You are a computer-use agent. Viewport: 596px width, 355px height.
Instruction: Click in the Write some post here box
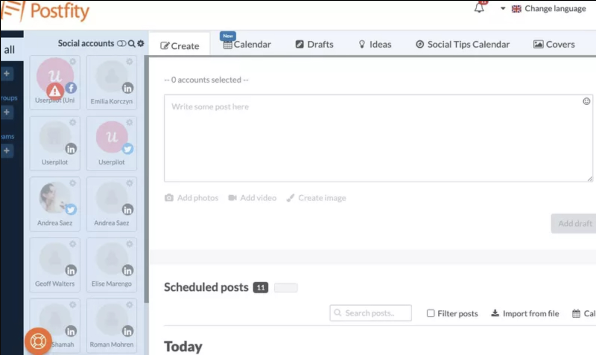click(378, 138)
